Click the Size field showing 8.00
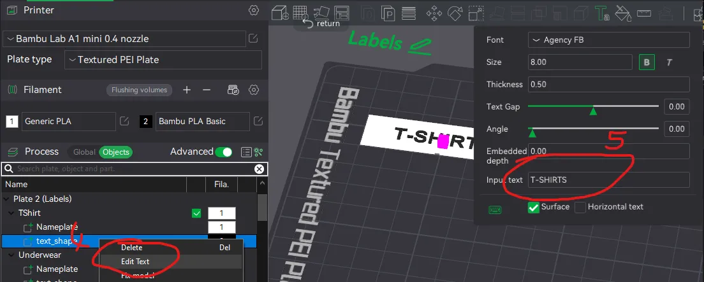This screenshot has width=704, height=282. tap(580, 62)
